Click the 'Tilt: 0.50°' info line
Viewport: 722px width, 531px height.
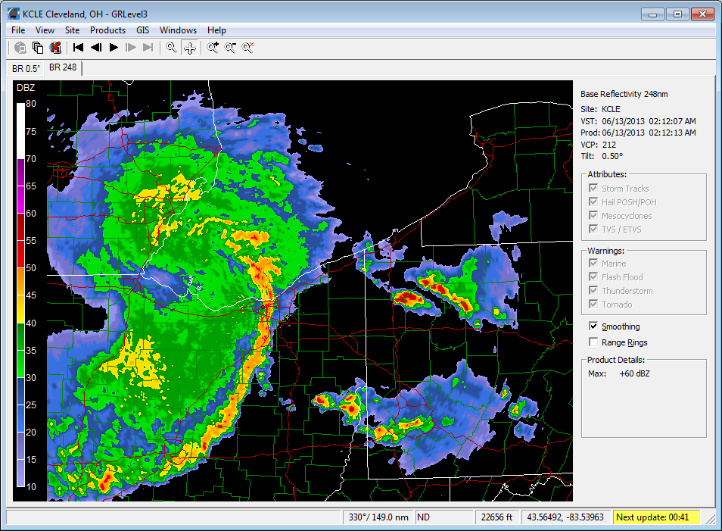click(x=602, y=156)
